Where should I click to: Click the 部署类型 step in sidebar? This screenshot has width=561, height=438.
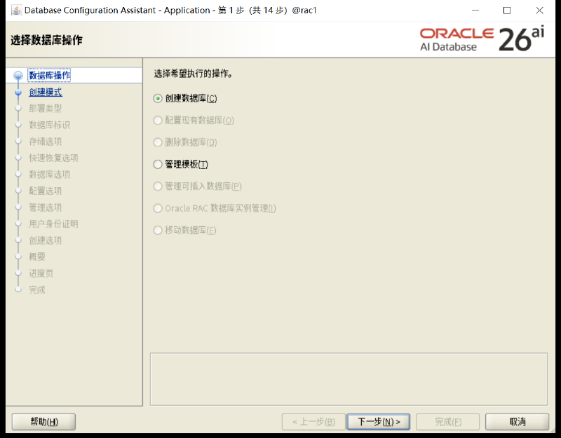tap(45, 109)
